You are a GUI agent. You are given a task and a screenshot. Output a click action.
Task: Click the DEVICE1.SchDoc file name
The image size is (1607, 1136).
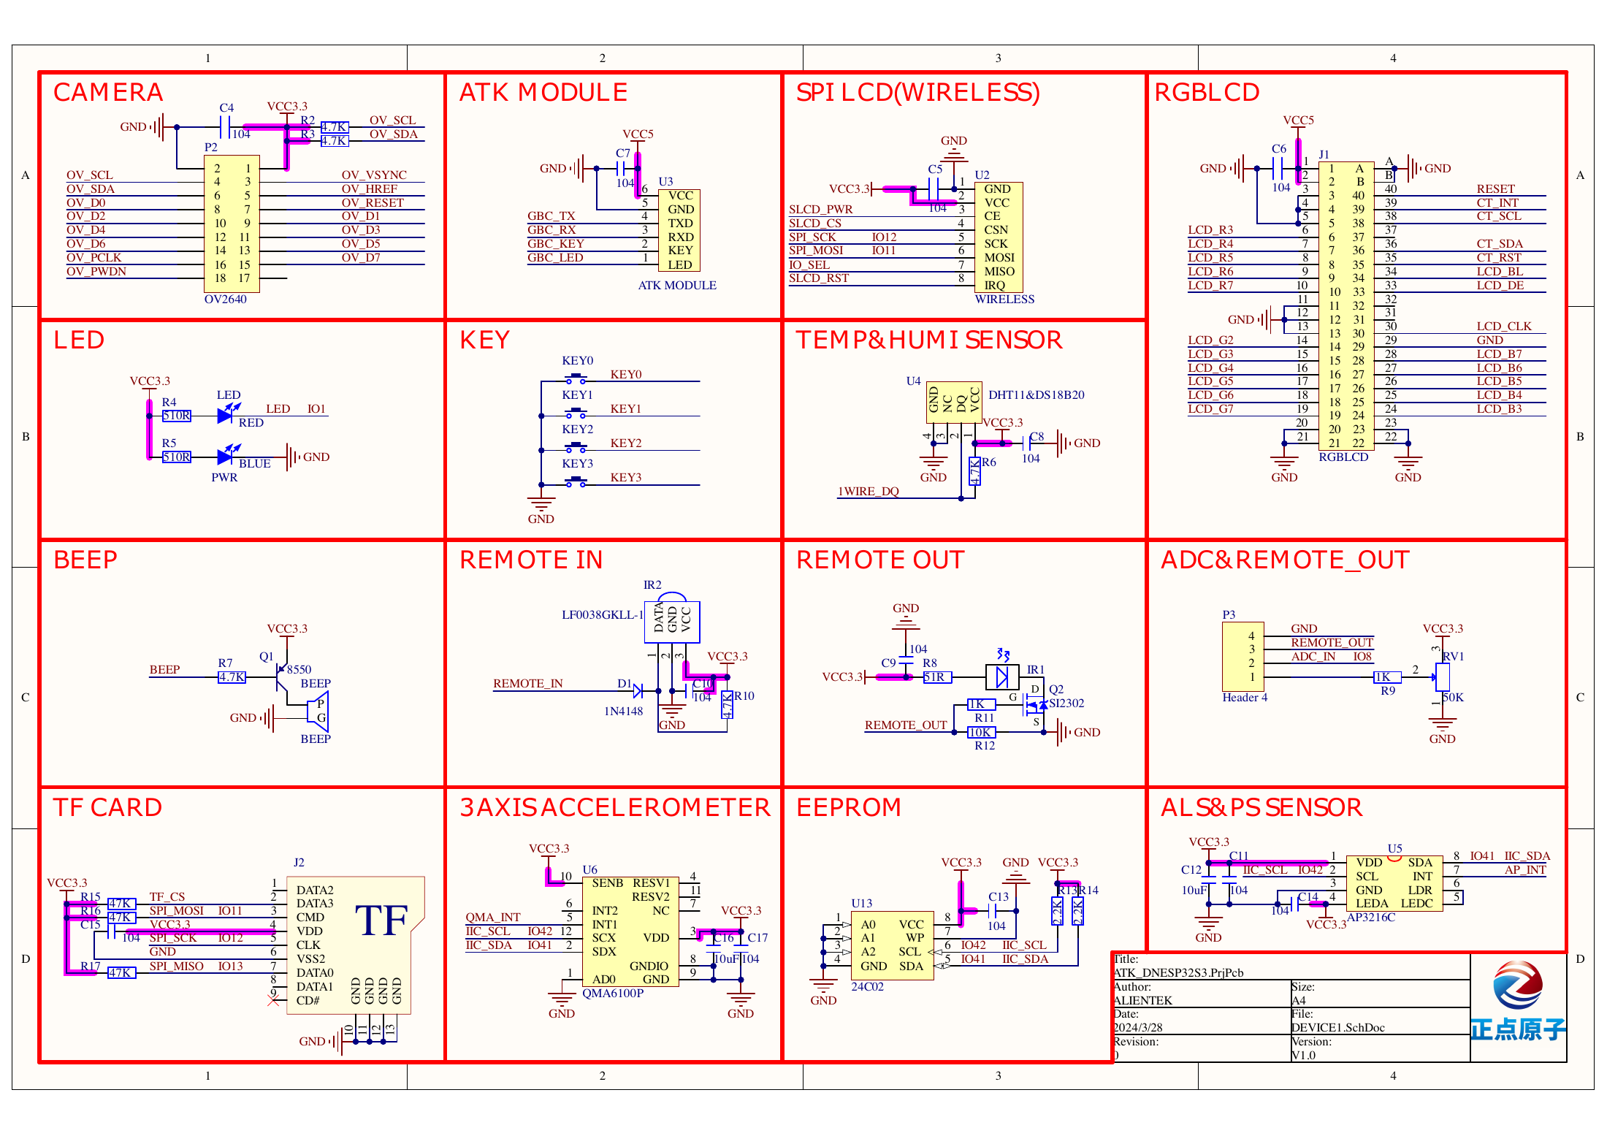1338,1028
